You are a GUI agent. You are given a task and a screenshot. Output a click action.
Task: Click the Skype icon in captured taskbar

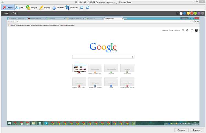click(x=46, y=123)
